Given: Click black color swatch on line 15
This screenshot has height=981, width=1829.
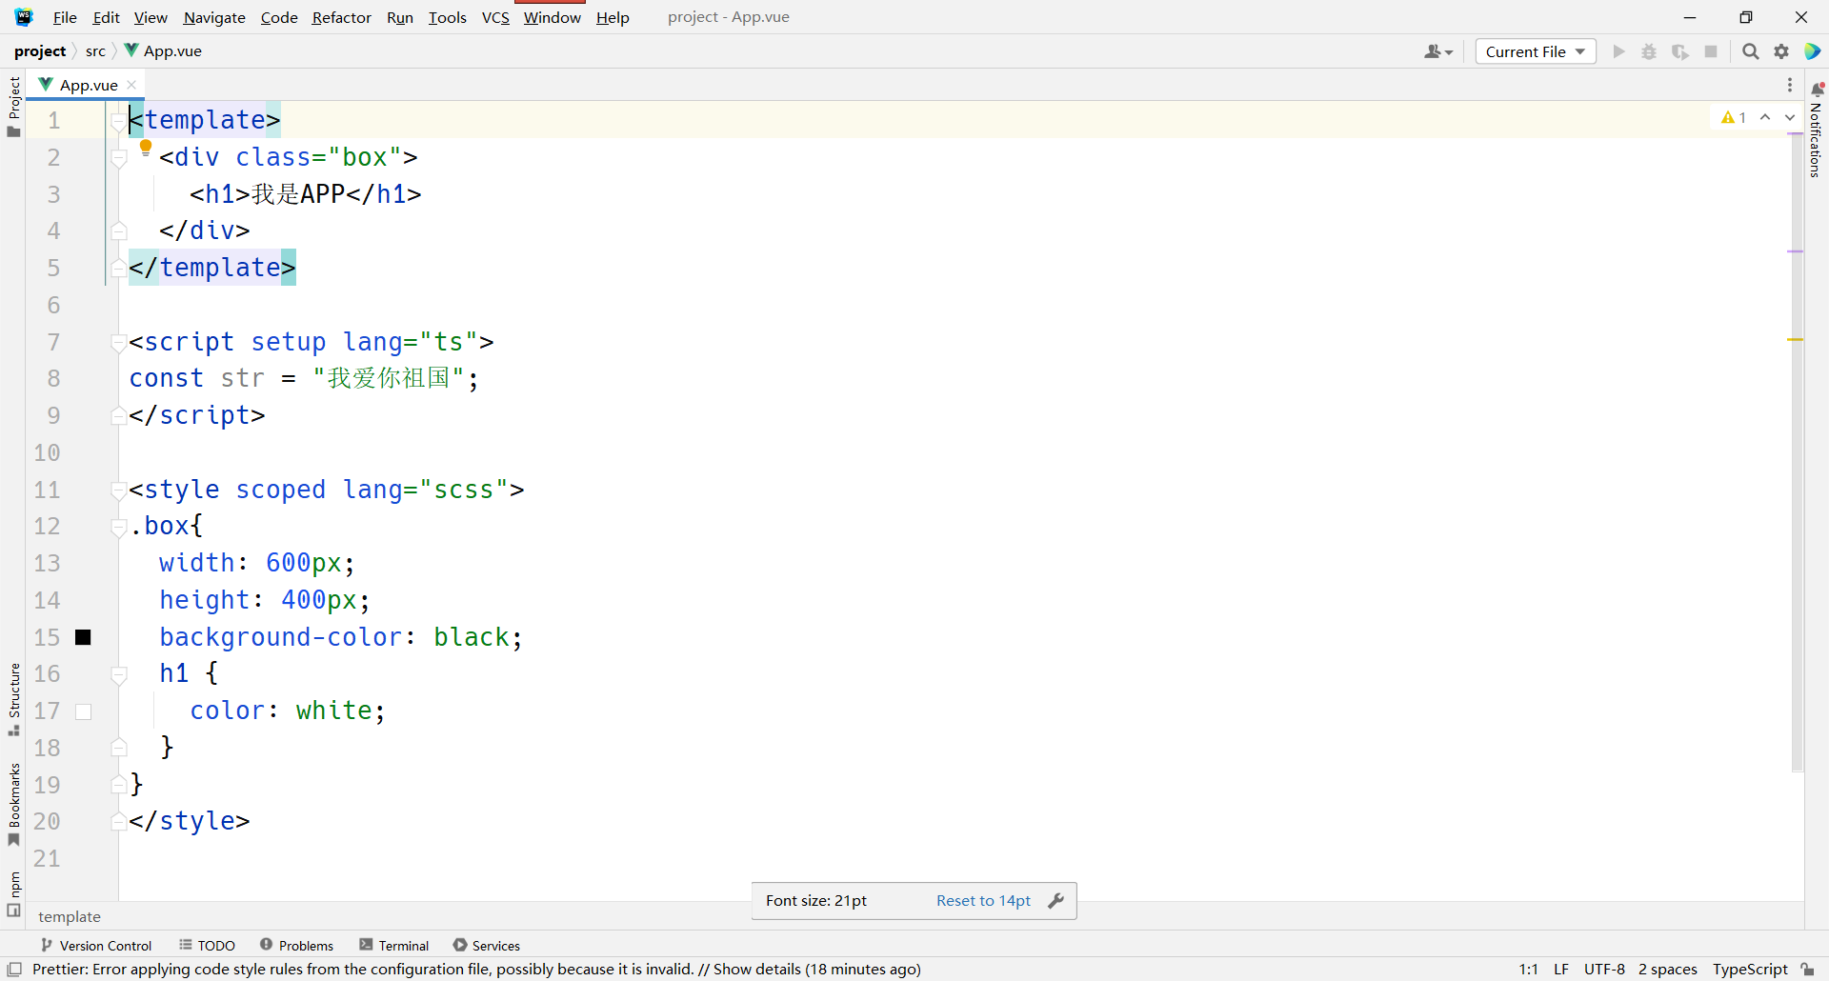Looking at the screenshot, I should 84,637.
